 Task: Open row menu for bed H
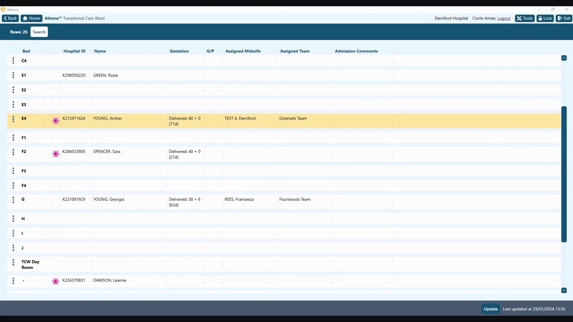[x=13, y=218]
